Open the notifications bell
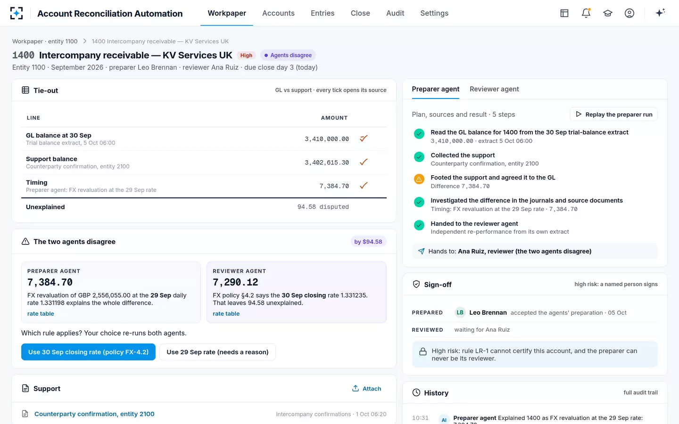The height and width of the screenshot is (424, 679). [x=586, y=13]
